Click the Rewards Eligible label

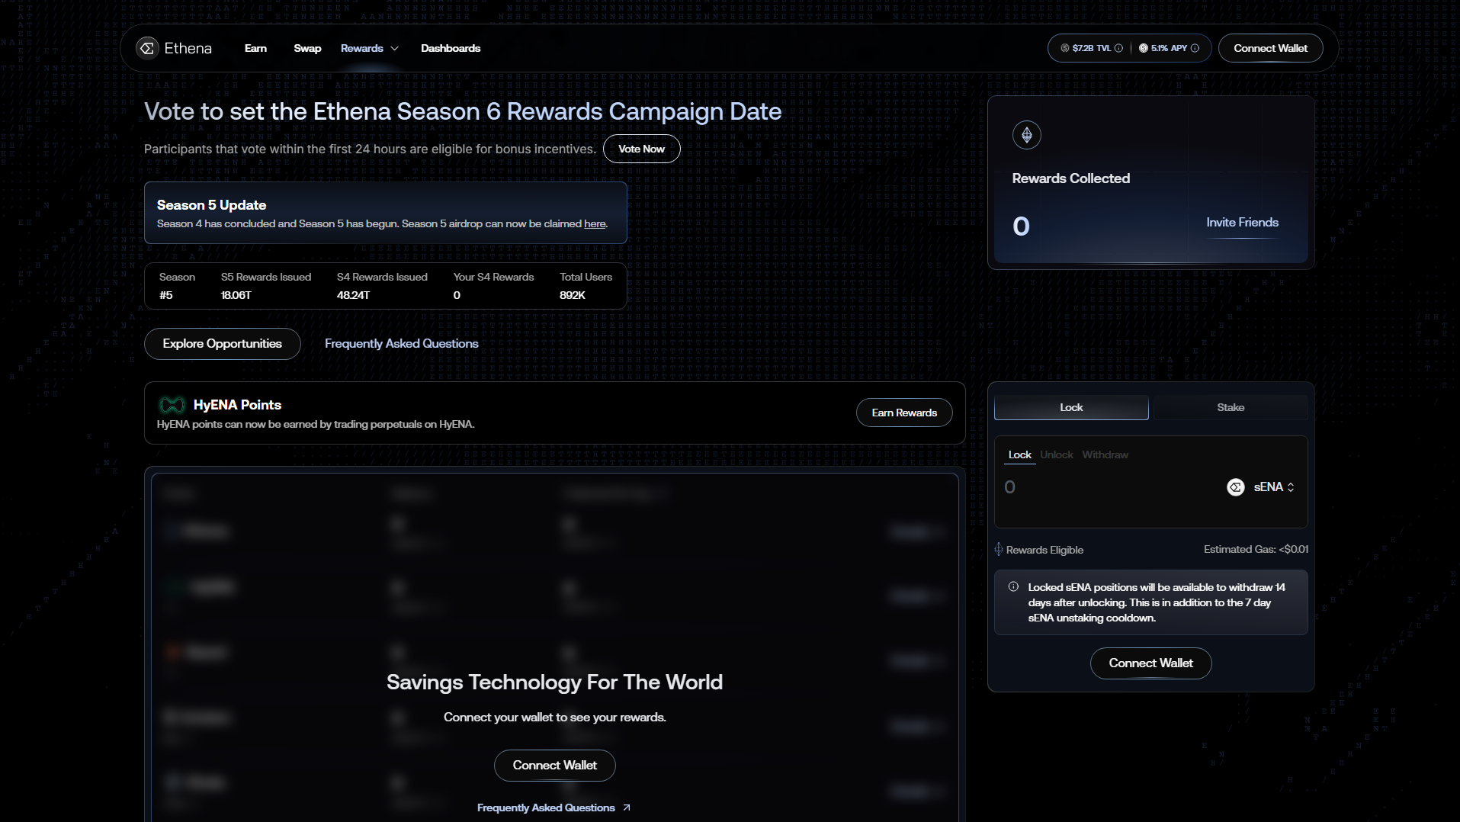point(1044,550)
